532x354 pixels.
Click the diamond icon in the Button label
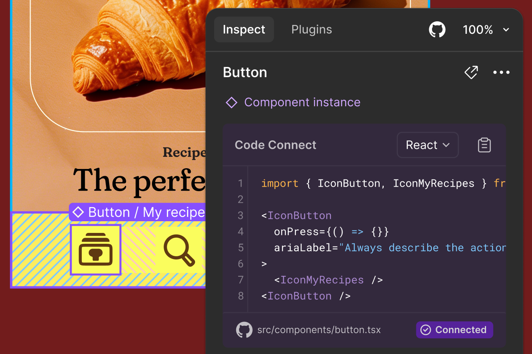pyautogui.click(x=79, y=212)
